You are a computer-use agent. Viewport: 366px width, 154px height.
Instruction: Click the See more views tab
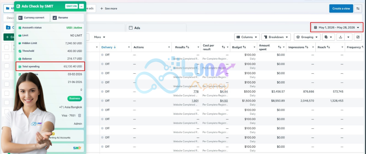tap(108, 9)
